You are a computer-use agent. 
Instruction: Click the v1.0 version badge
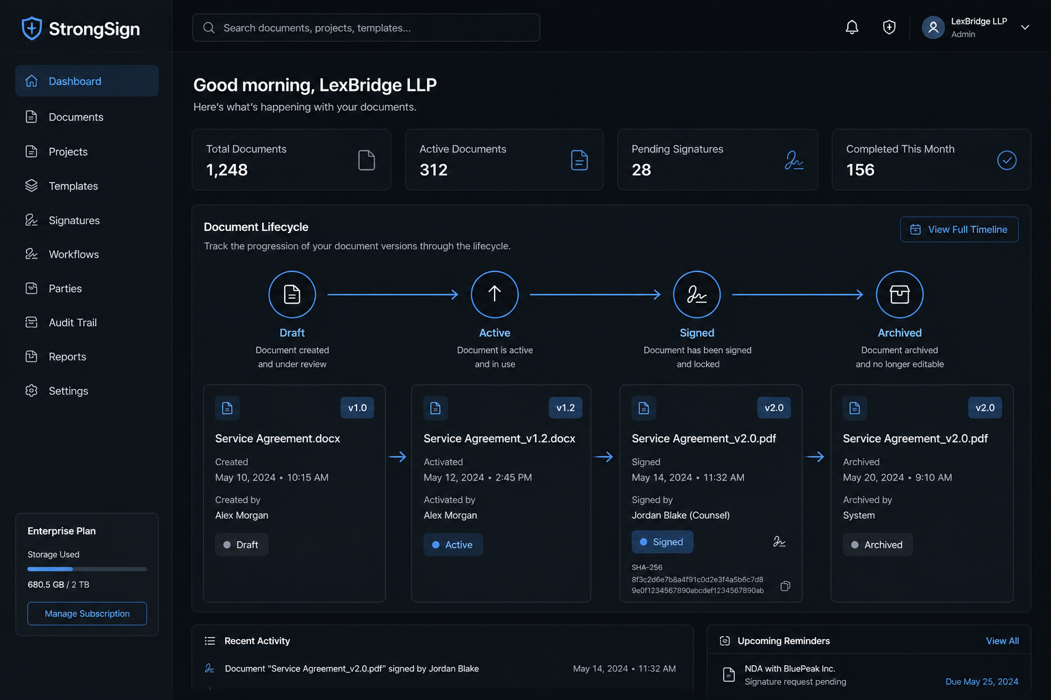click(x=357, y=407)
